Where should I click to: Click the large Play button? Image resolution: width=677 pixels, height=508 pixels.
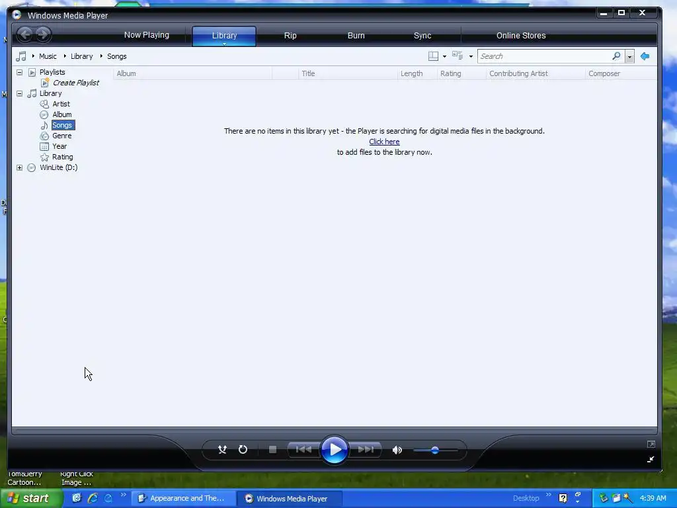[335, 450]
